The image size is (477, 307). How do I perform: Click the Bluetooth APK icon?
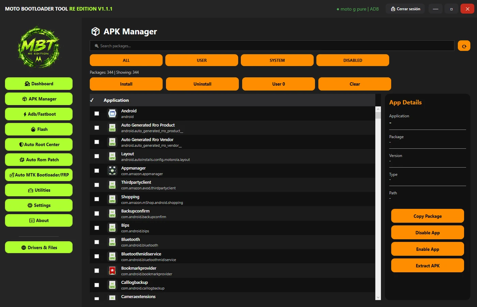click(x=112, y=242)
